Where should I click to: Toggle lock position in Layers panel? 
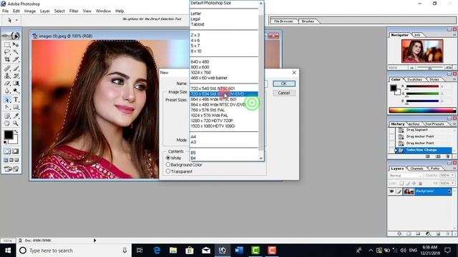pyautogui.click(x=414, y=183)
